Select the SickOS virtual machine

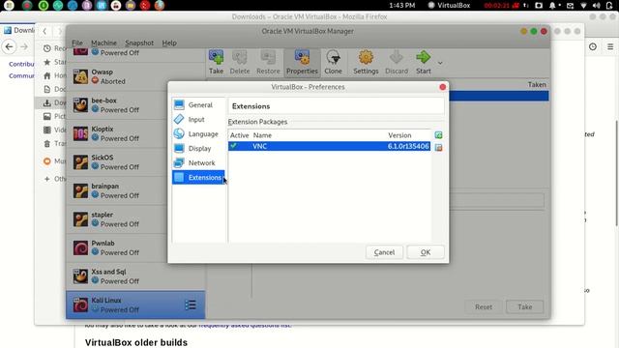click(x=135, y=161)
